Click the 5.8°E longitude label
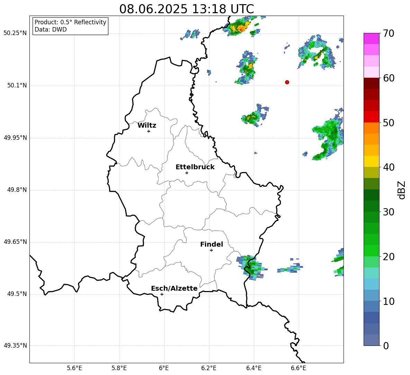 point(119,368)
